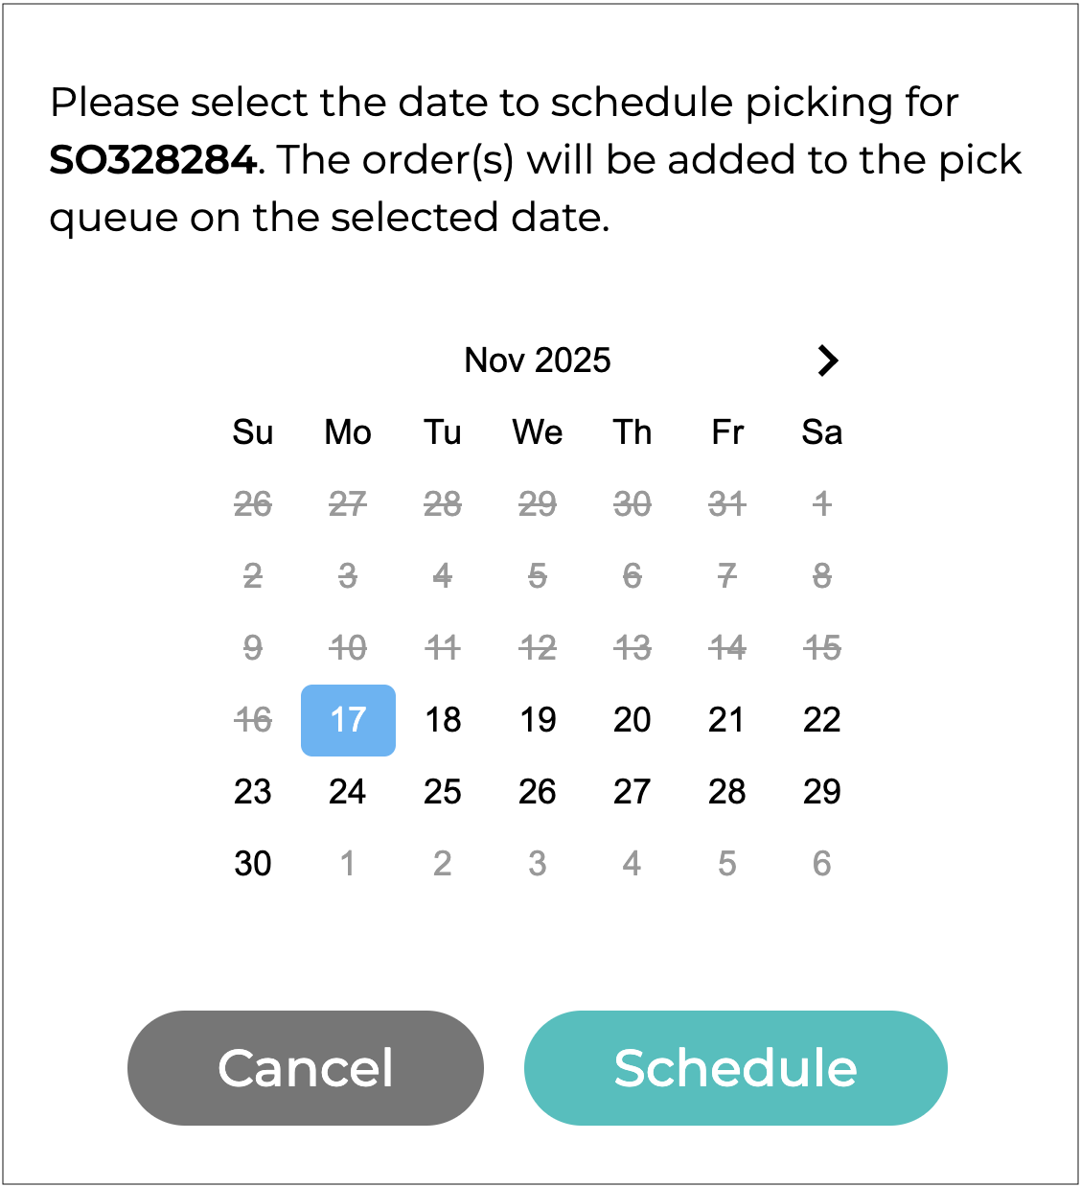Select December 1 in the last row

click(x=348, y=864)
